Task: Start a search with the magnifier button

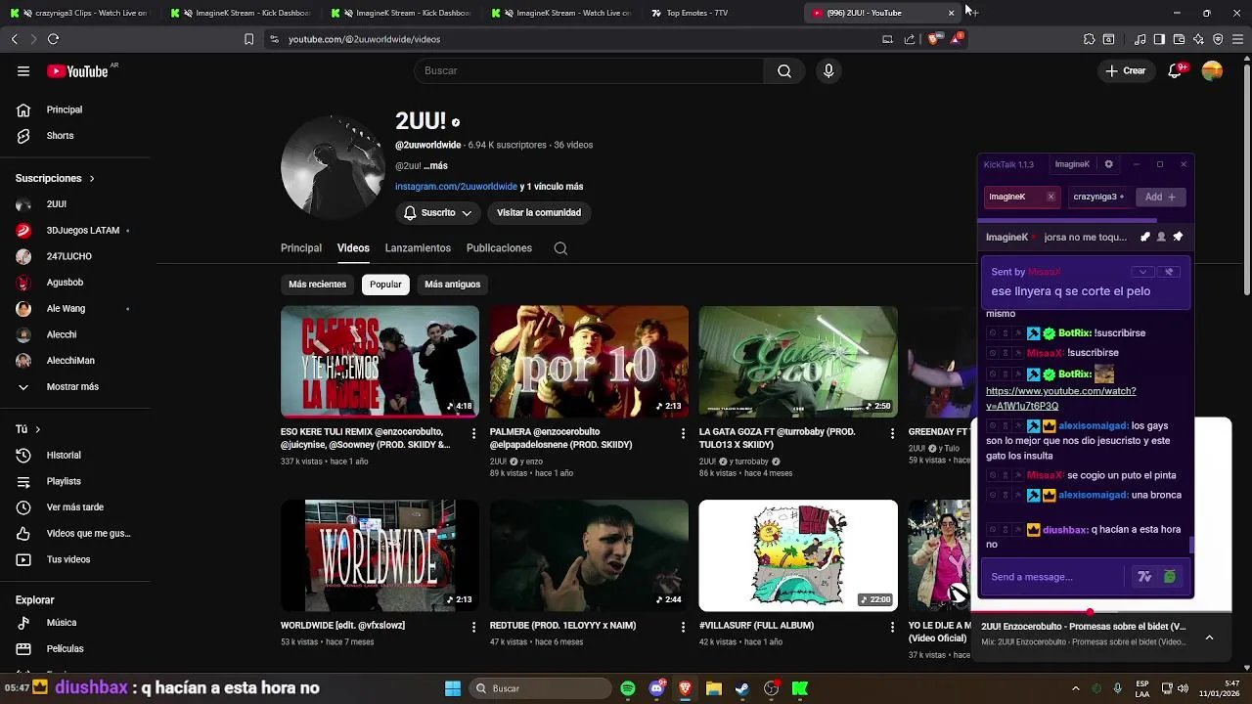Action: click(x=784, y=70)
